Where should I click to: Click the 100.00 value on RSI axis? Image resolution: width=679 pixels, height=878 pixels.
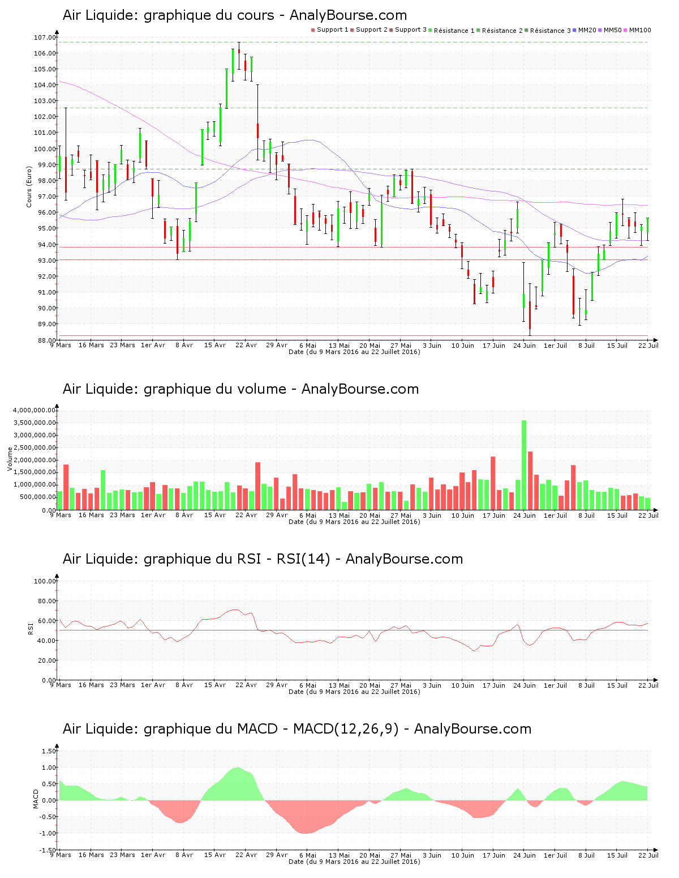(45, 581)
